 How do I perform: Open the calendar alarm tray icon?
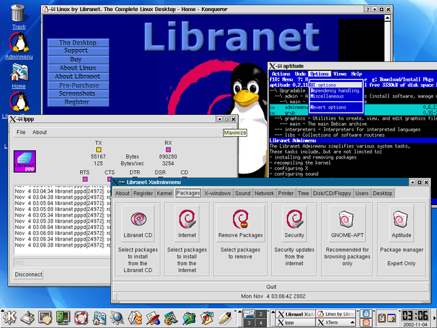(391, 318)
